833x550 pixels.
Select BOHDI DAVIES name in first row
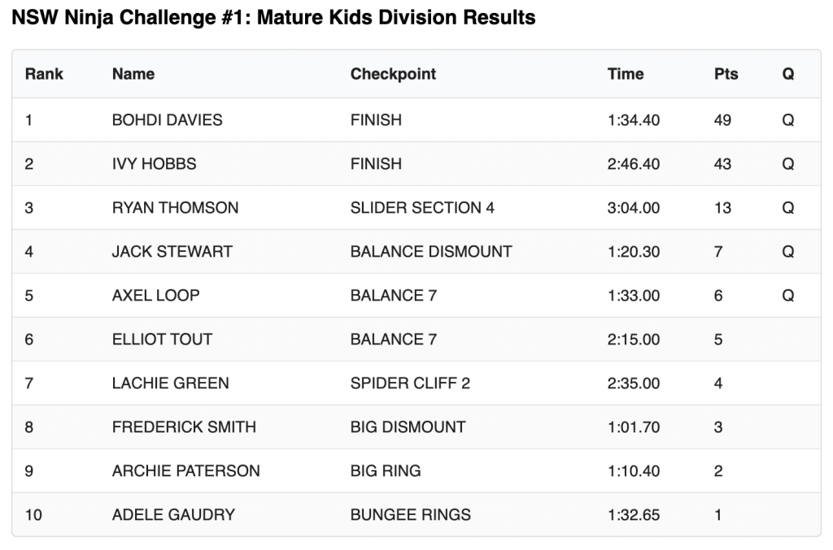tap(167, 120)
